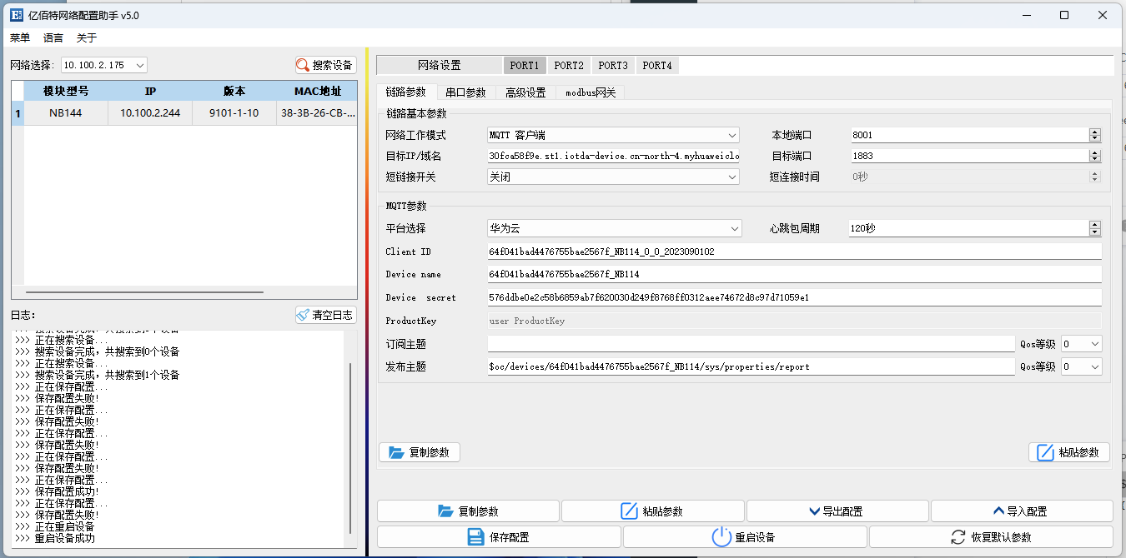
Task: Click the 清空日志 clear log button
Action: click(x=325, y=315)
